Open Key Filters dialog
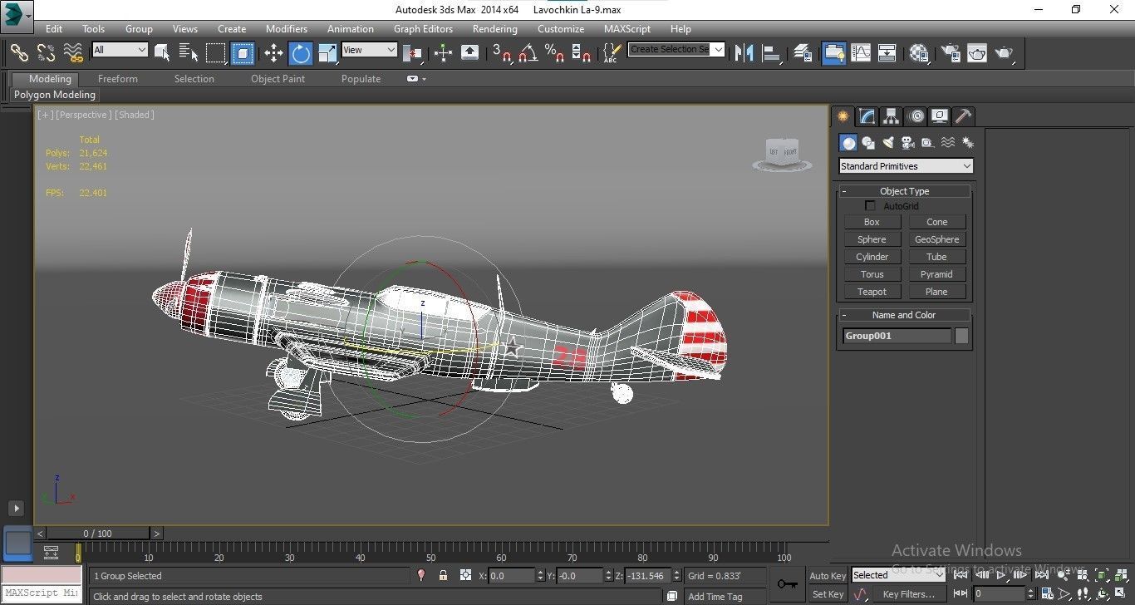Viewport: 1135px width, 605px height. (x=908, y=594)
